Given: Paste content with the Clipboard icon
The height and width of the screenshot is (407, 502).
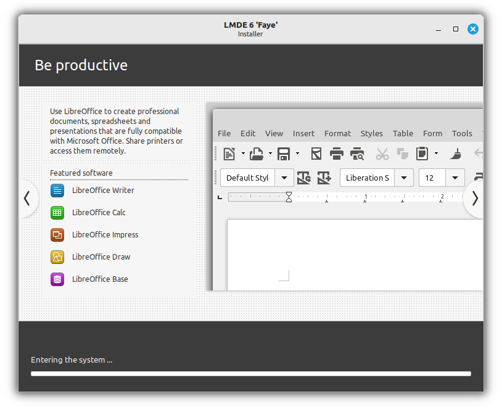Looking at the screenshot, I should click(422, 153).
